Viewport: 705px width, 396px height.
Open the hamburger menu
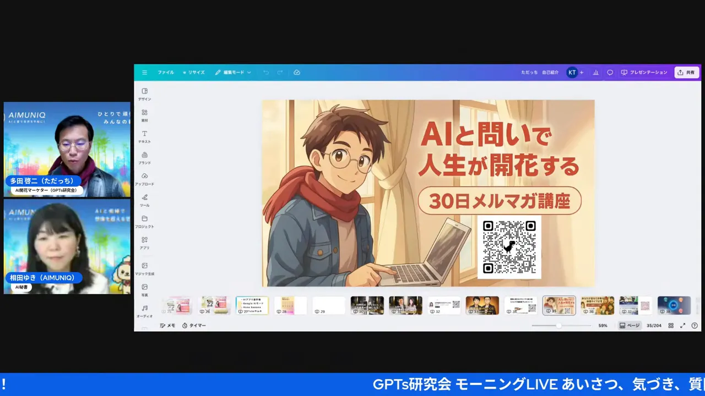pos(144,72)
